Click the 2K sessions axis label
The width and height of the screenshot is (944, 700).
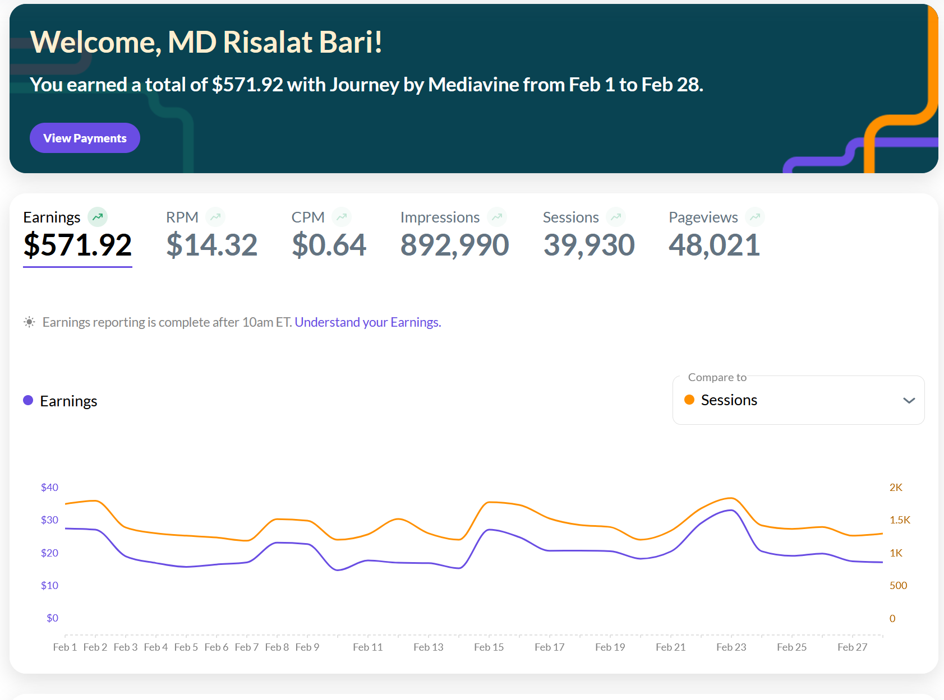896,488
